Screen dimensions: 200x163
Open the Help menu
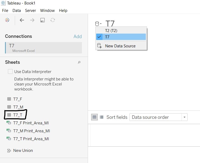coord(63,11)
